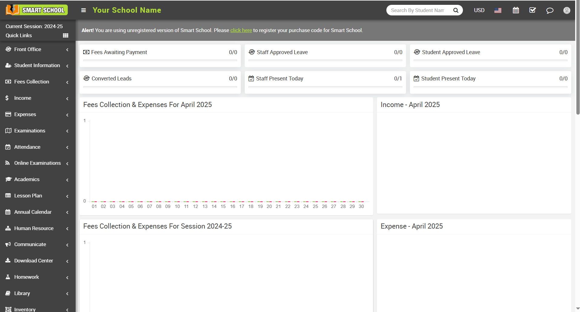This screenshot has height=312, width=580.
Task: Click the hamburger sidebar toggle icon
Action: point(84,10)
